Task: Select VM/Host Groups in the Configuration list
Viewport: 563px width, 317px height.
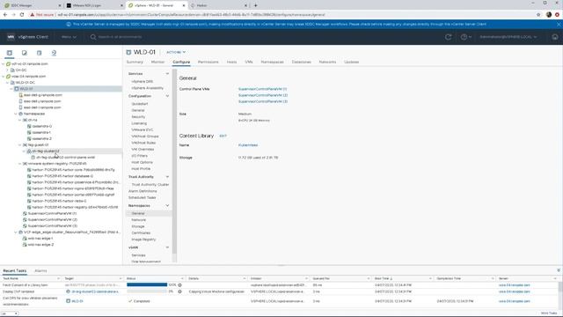Action: (x=145, y=136)
